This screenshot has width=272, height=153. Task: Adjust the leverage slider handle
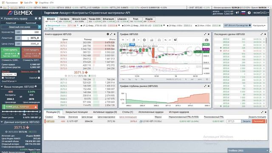(24, 111)
